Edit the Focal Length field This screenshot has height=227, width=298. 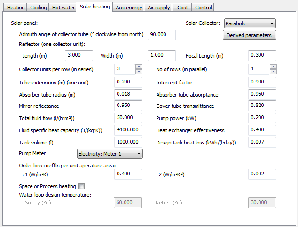[x=262, y=55]
